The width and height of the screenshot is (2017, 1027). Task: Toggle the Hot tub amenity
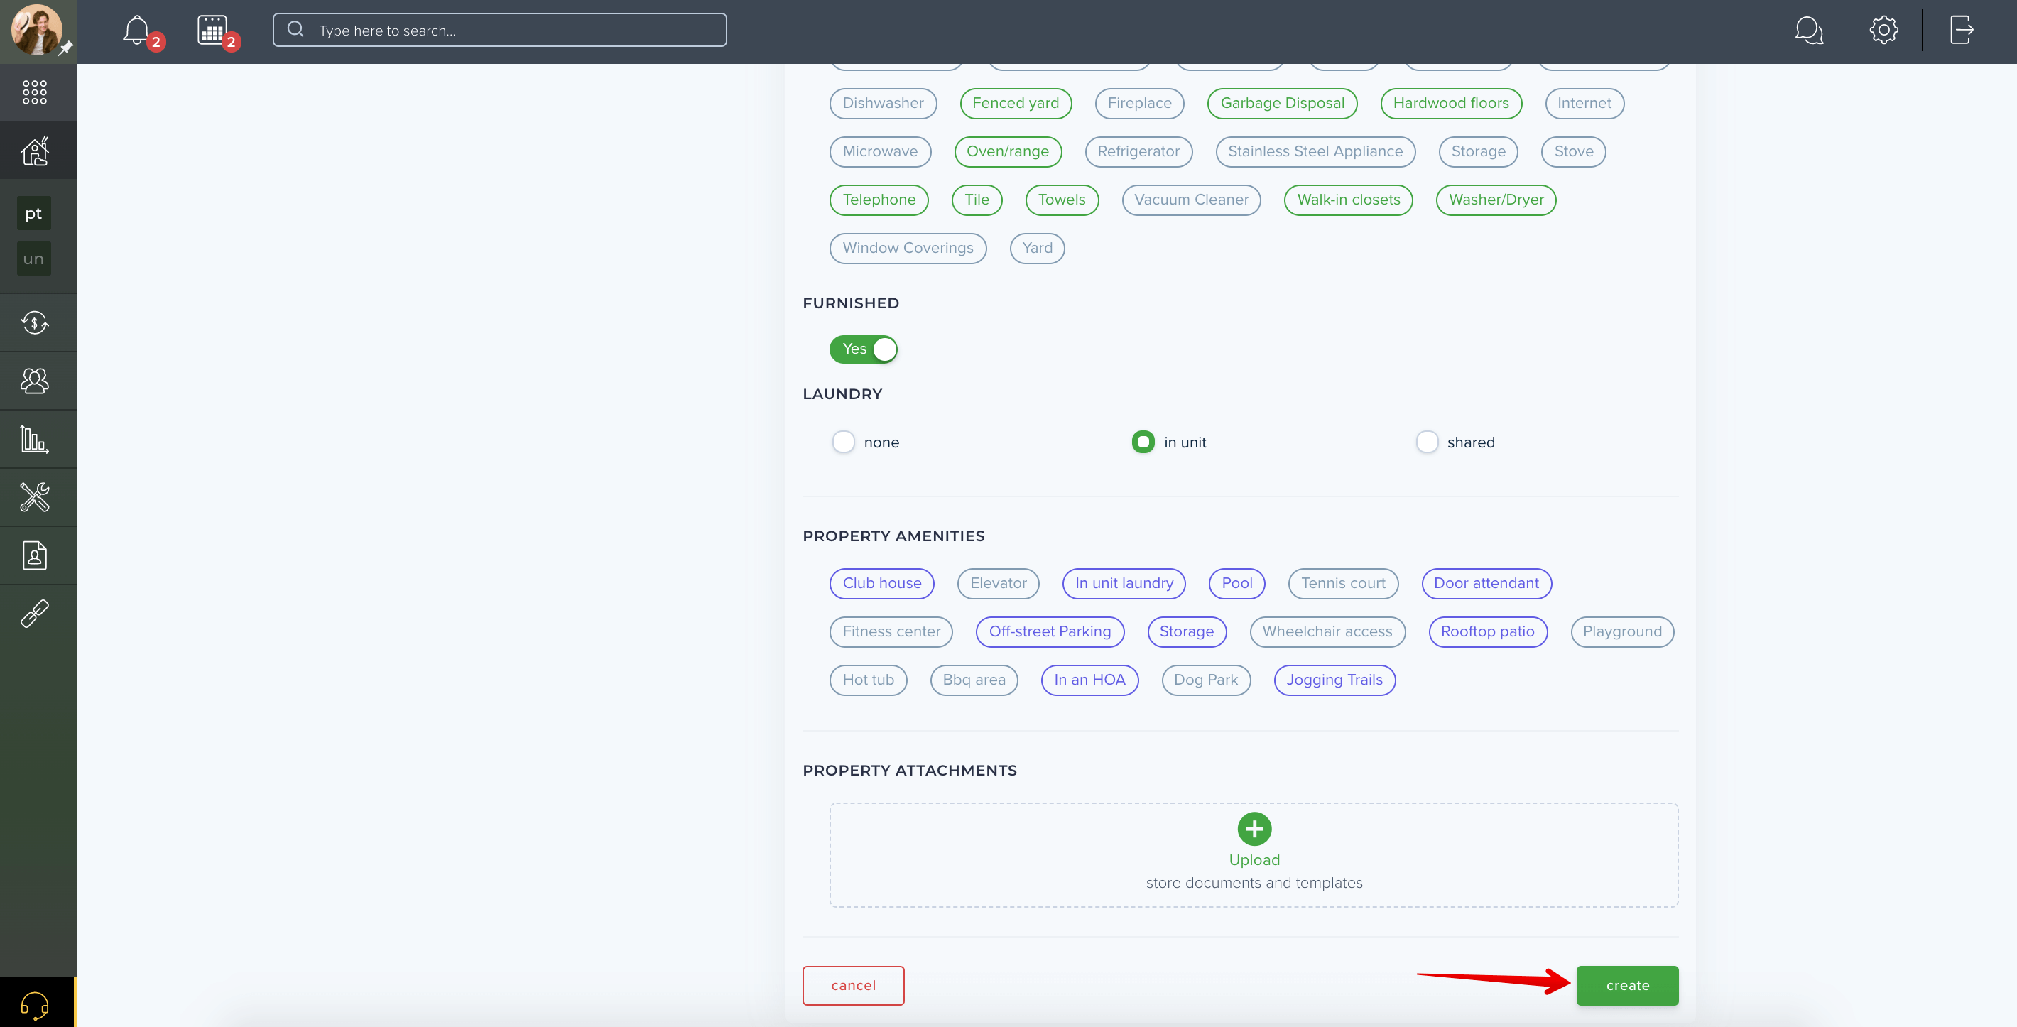[869, 680]
